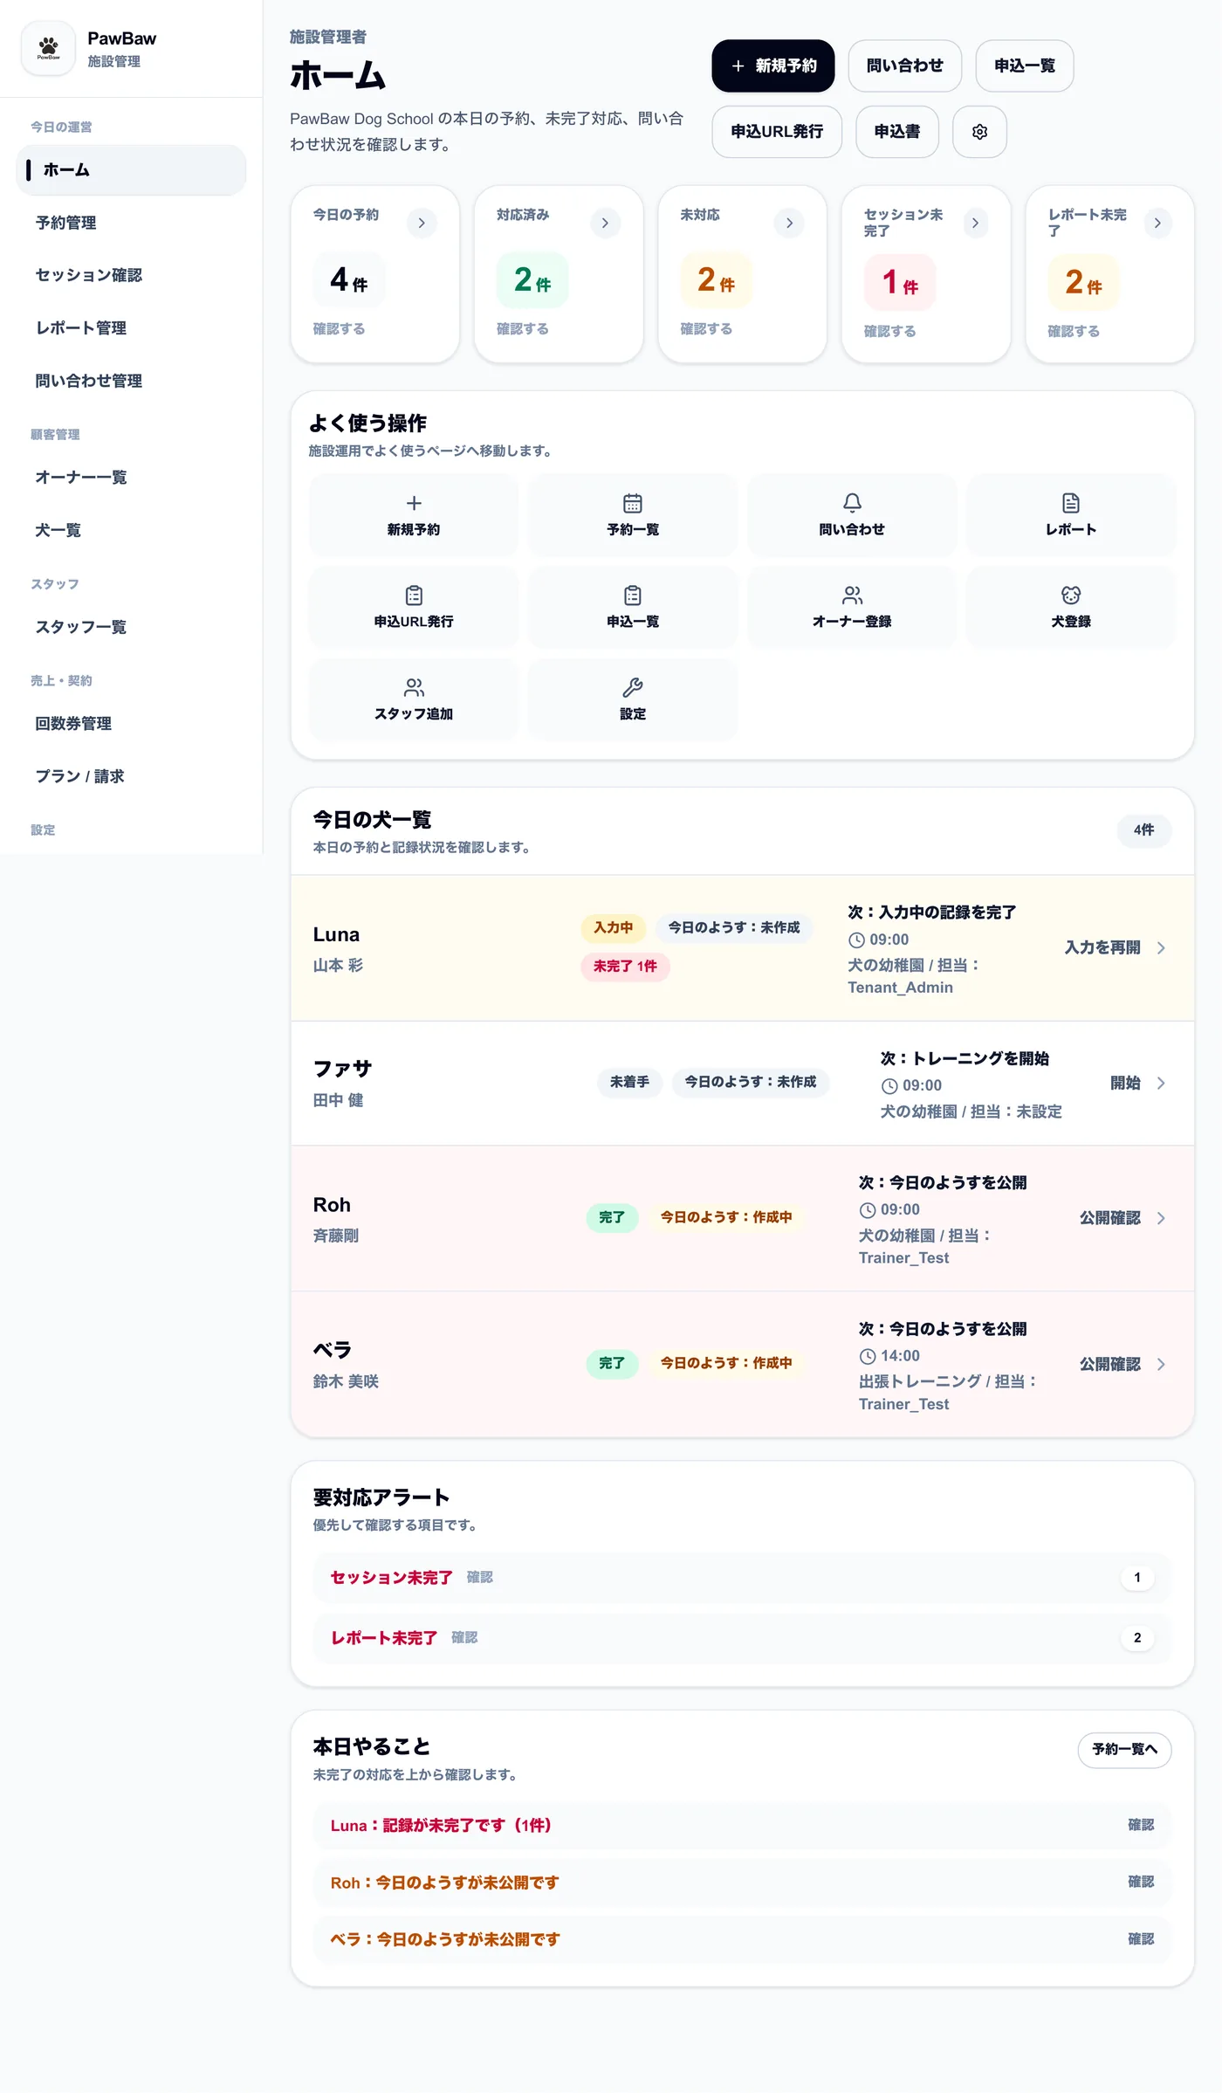Click the chevron in Roh's 公開確認 row
Image resolution: width=1222 pixels, height=2093 pixels.
tap(1161, 1218)
